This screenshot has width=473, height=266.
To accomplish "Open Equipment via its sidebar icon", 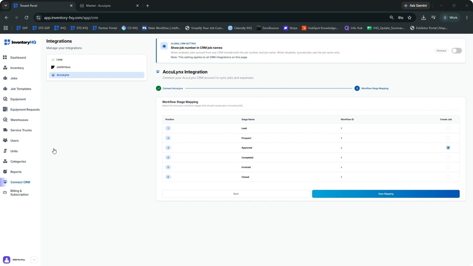I will coord(5,99).
